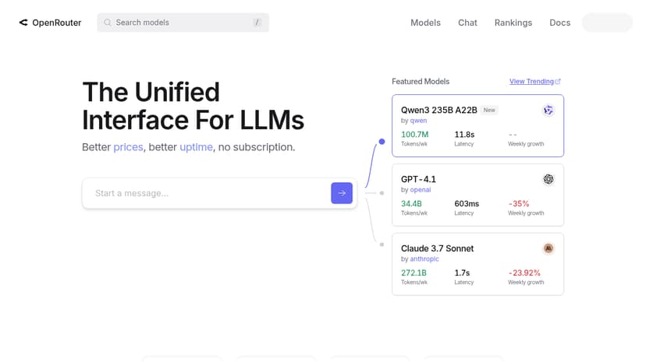This screenshot has height=362, width=646.
Task: Open the Chat page
Action: pos(467,23)
